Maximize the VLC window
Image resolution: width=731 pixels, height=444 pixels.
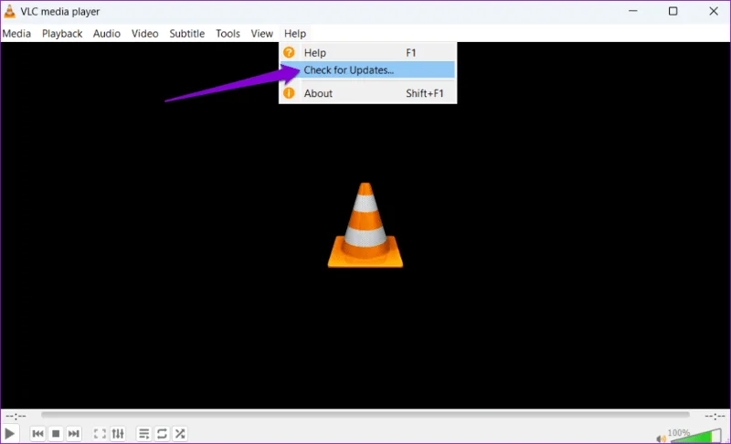coord(673,11)
